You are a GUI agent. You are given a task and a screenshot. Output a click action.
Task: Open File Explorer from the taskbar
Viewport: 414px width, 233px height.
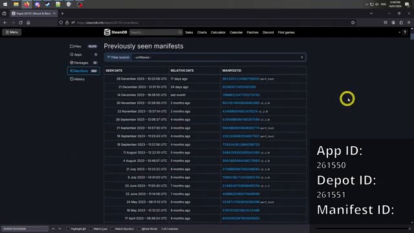pyautogui.click(x=16, y=5)
